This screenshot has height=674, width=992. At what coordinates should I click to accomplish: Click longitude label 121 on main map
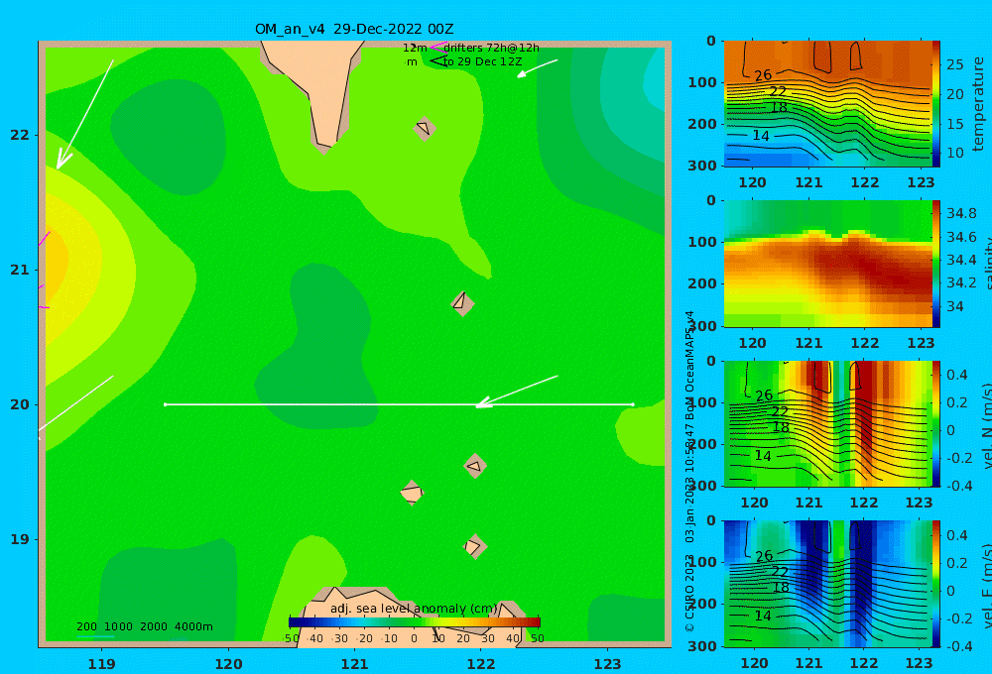coord(354,664)
